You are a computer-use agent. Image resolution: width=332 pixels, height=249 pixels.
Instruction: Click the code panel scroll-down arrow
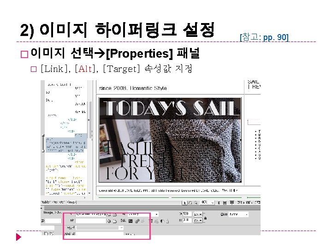89,193
